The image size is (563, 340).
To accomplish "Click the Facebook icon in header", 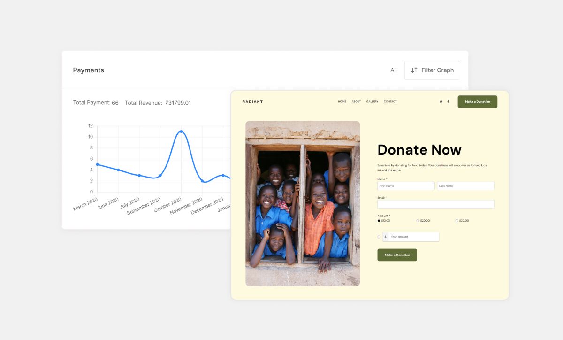I will click(x=448, y=102).
